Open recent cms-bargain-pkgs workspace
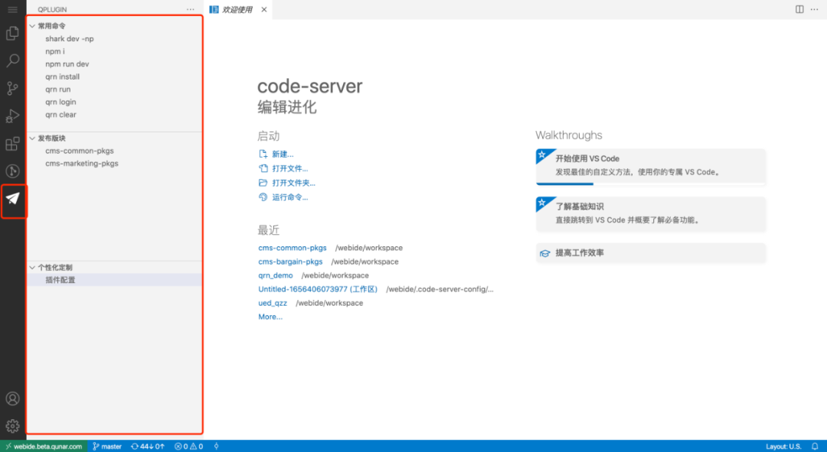 coord(290,262)
